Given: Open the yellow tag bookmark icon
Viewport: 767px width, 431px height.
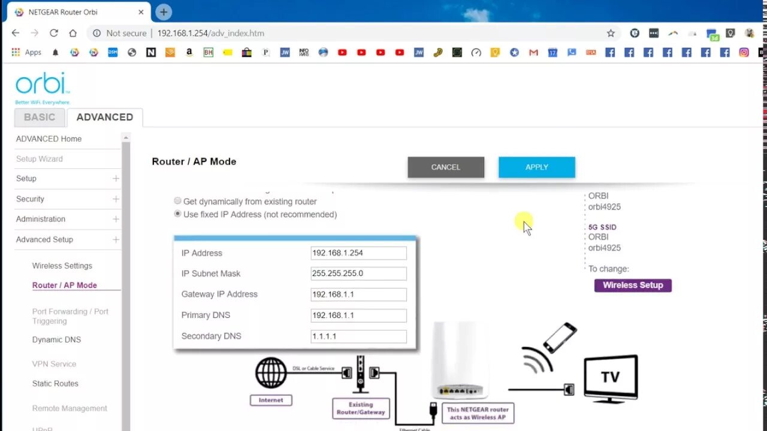Looking at the screenshot, I should [x=228, y=53].
